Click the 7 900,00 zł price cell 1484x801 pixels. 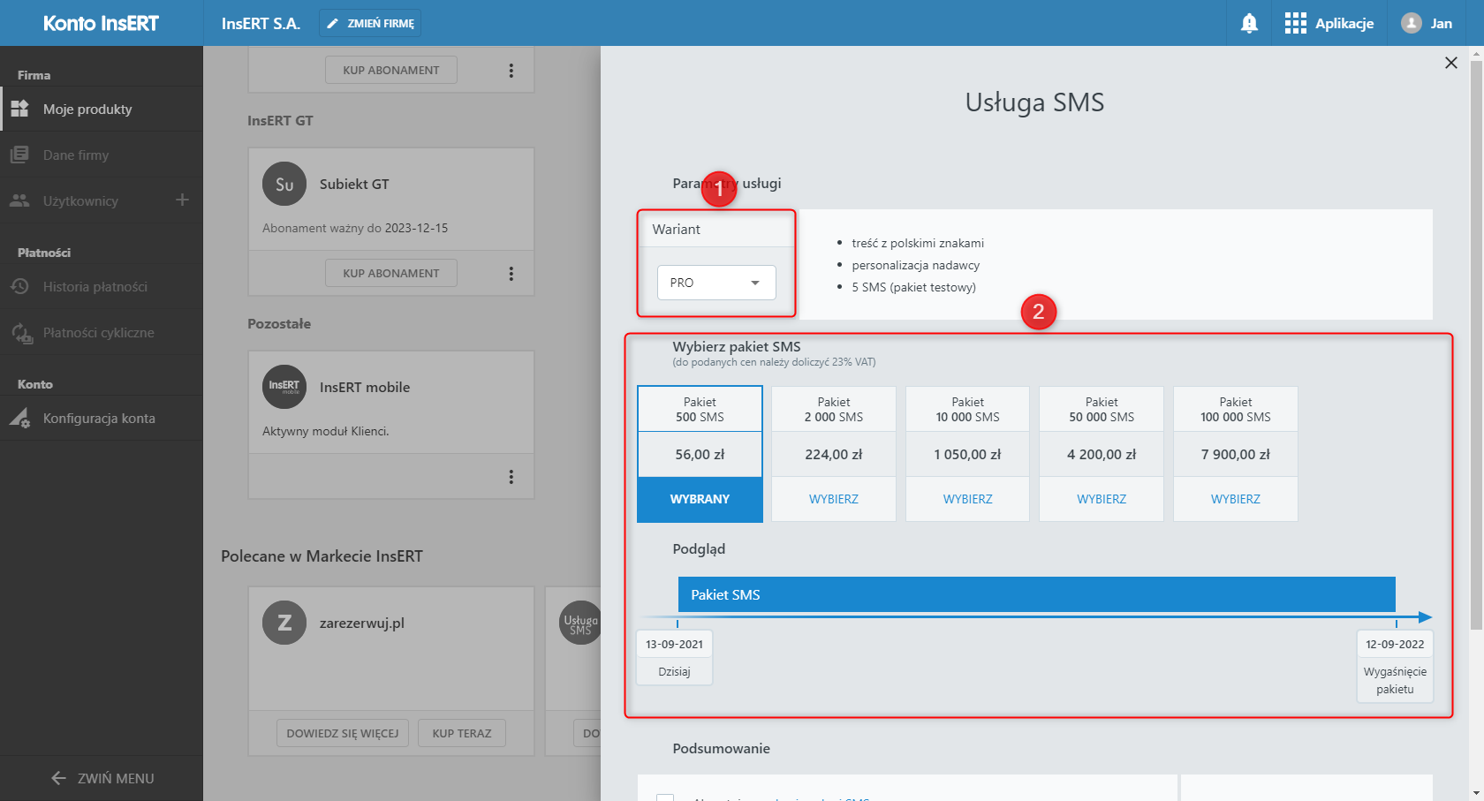(x=1236, y=454)
